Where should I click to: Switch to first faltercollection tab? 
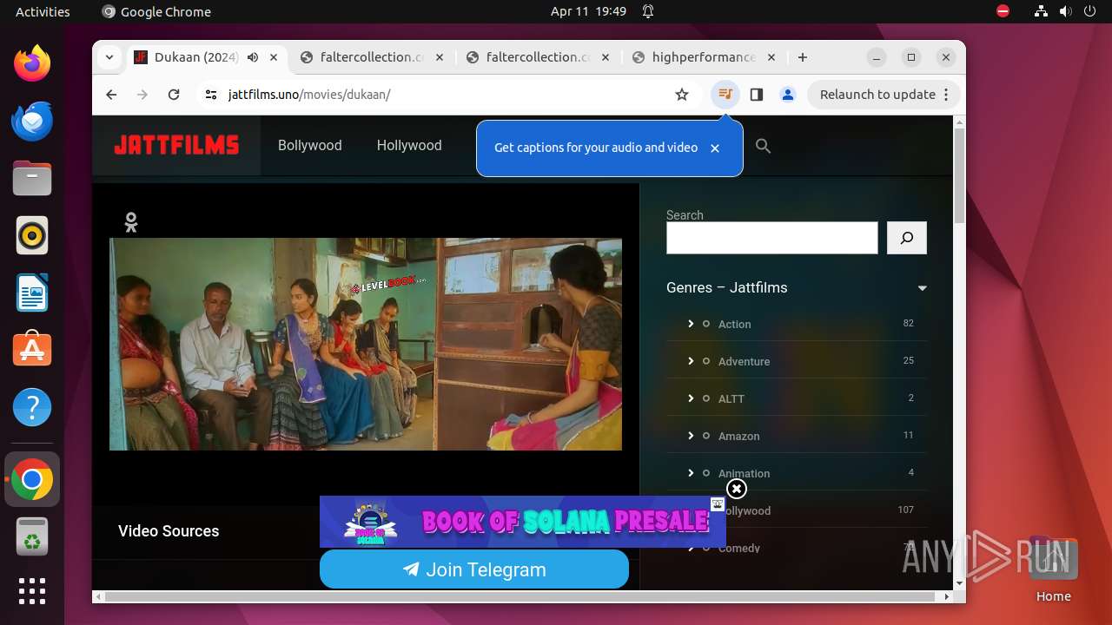tap(371, 57)
